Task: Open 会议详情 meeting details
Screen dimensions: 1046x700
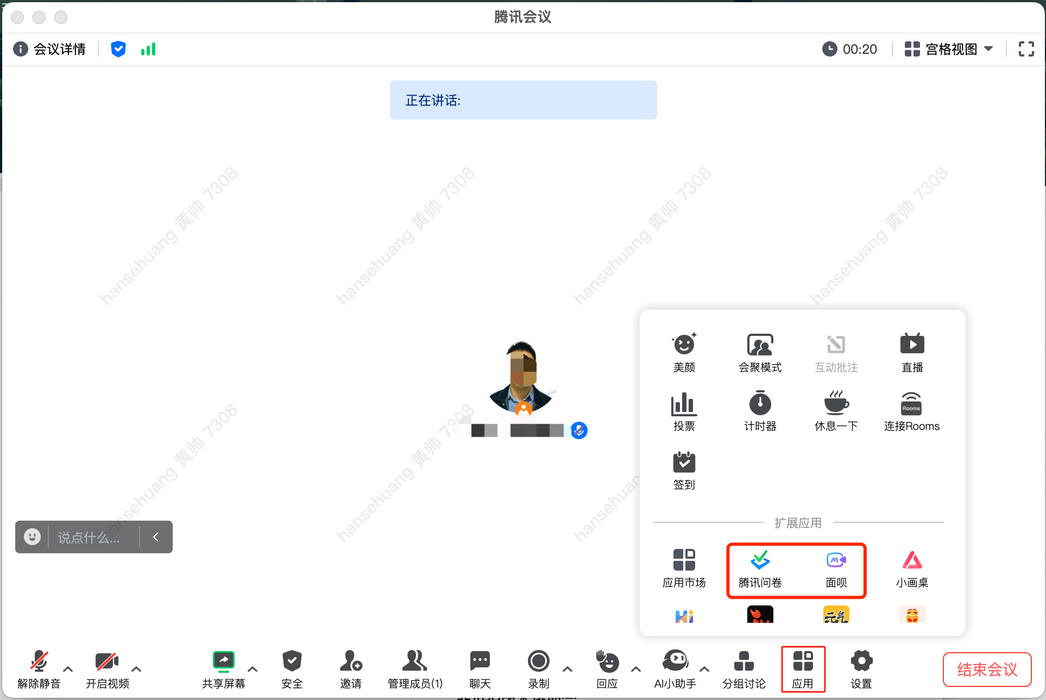Action: click(x=49, y=49)
